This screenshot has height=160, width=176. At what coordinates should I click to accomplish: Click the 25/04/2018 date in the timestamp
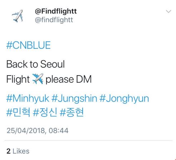click(26, 131)
